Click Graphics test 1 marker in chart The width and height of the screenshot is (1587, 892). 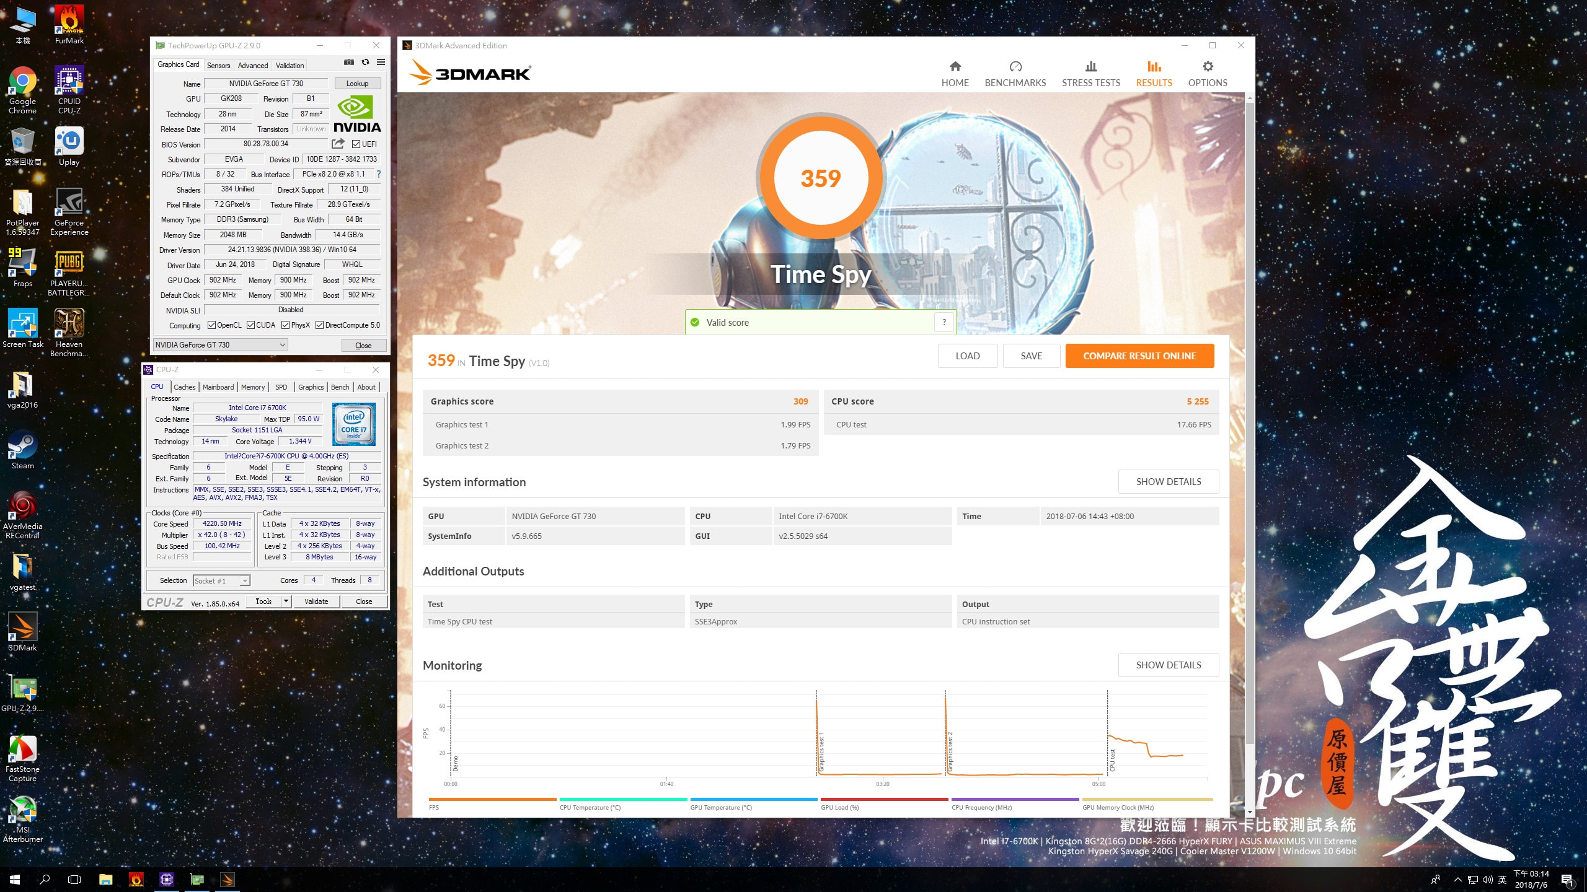tap(821, 753)
